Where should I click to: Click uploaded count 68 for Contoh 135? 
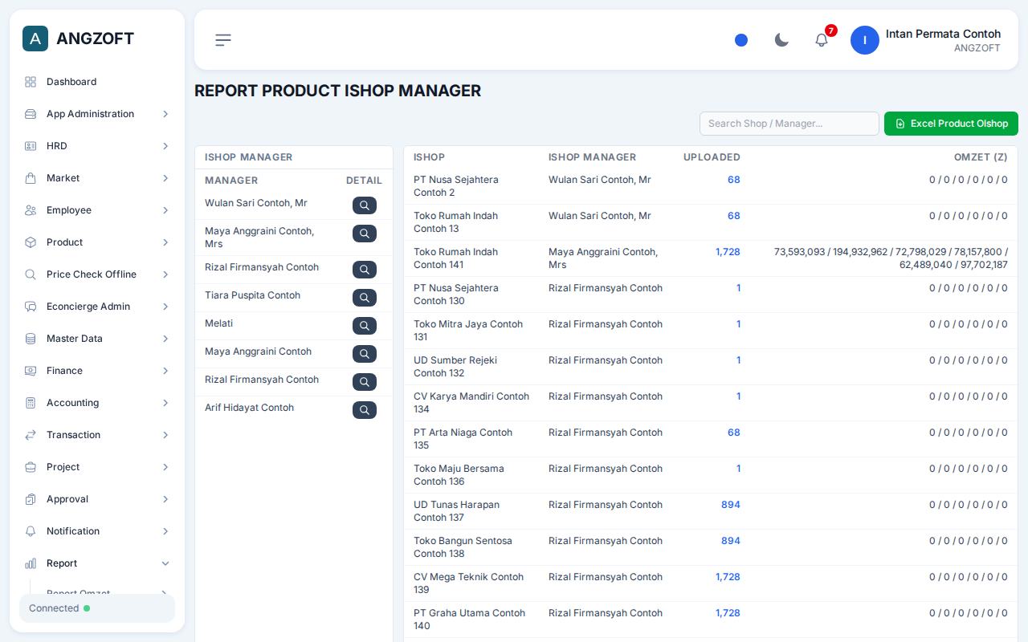[x=734, y=433]
